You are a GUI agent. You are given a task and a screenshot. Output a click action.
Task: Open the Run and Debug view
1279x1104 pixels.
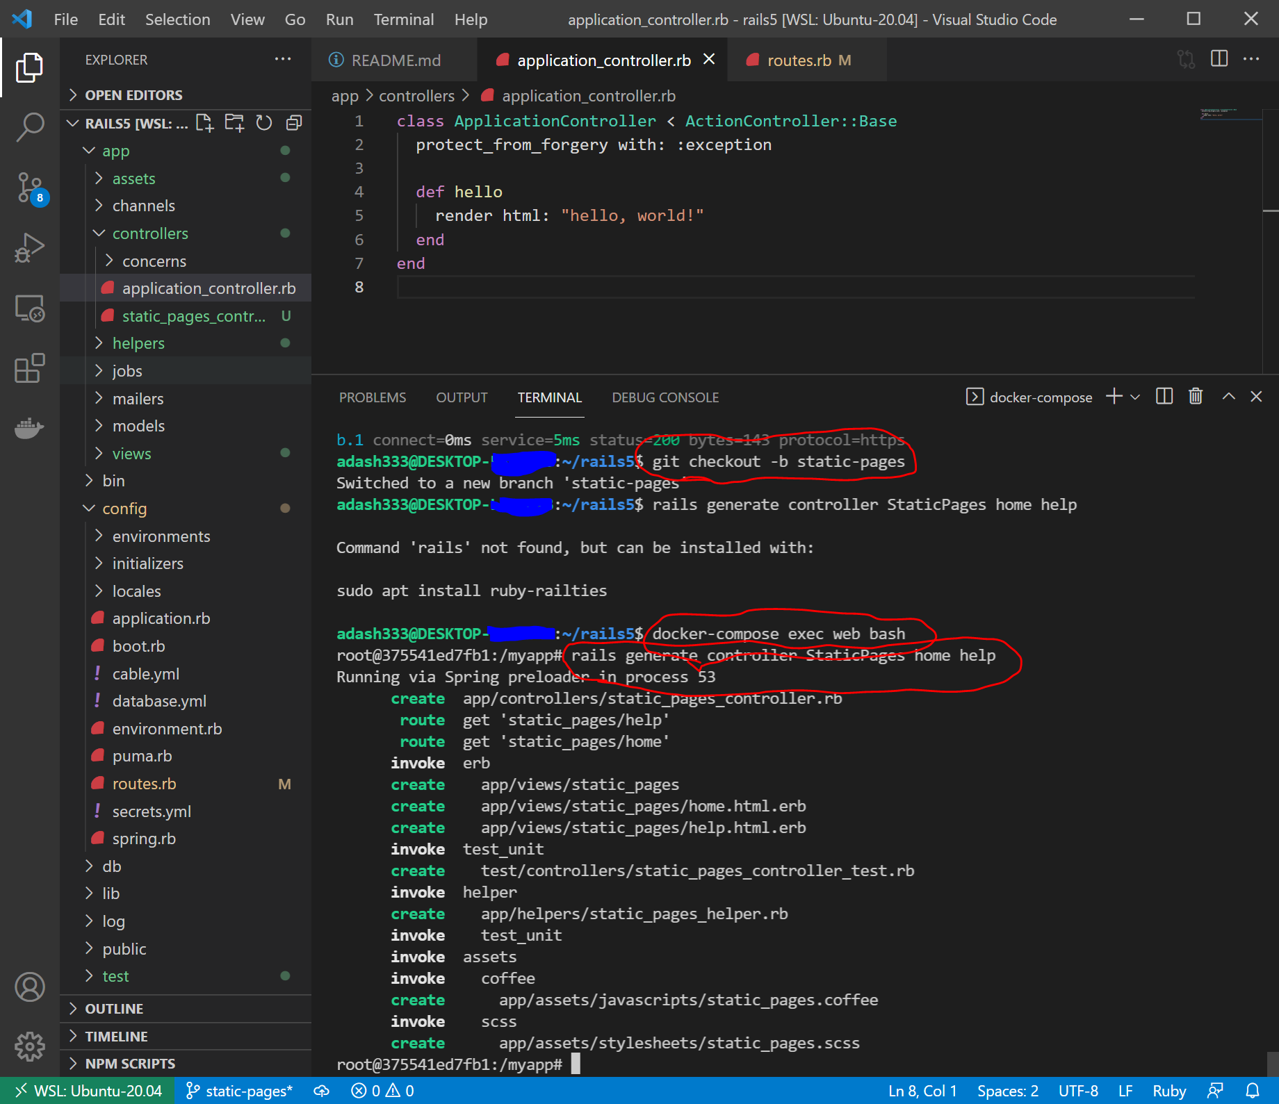click(x=30, y=248)
